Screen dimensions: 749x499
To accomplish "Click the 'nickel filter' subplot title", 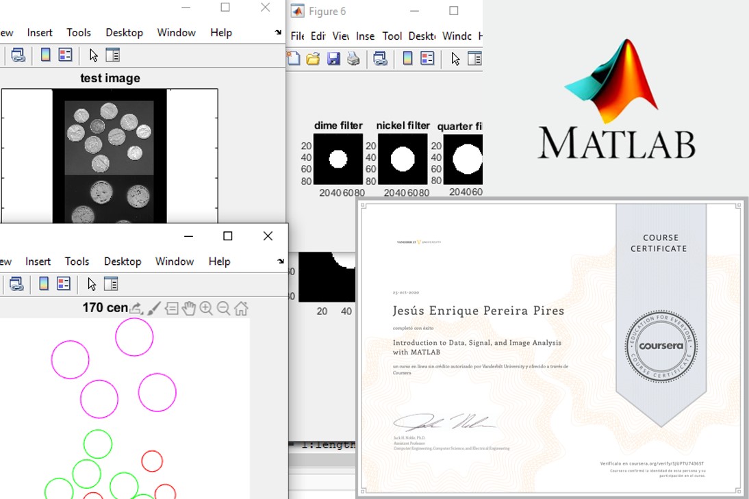I will coord(403,125).
